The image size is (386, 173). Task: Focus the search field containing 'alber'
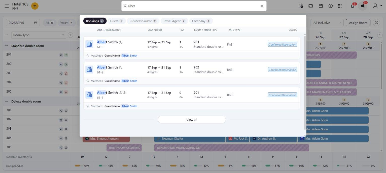tap(194, 6)
